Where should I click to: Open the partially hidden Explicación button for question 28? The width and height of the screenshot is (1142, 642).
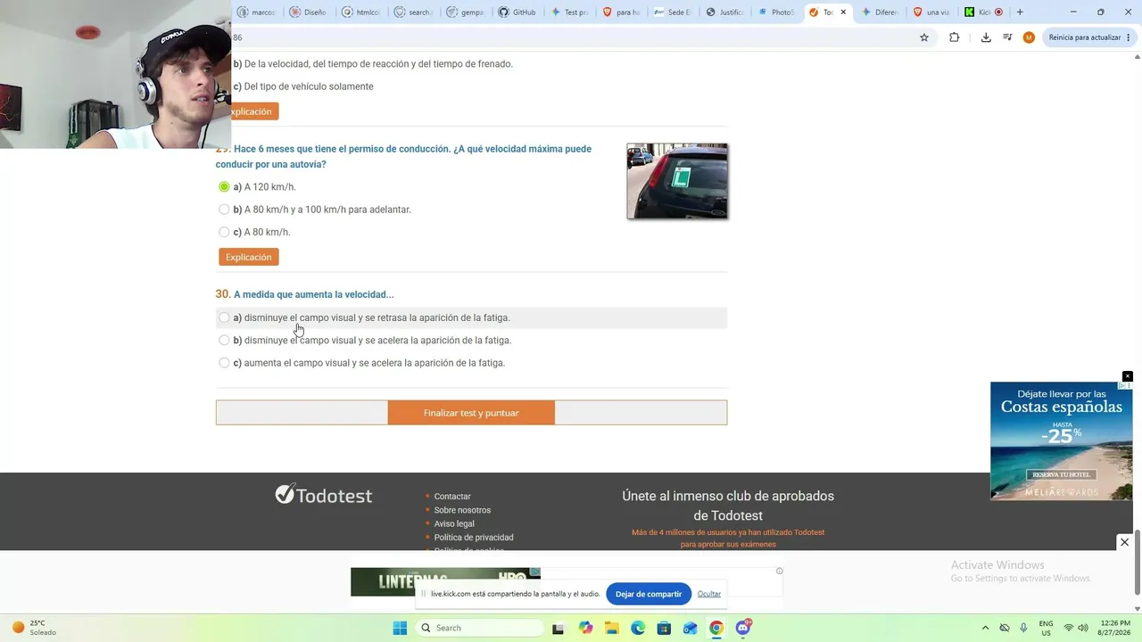tap(254, 111)
